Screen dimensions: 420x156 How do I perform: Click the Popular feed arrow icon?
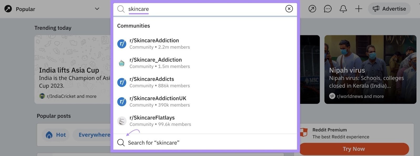pyautogui.click(x=8, y=9)
